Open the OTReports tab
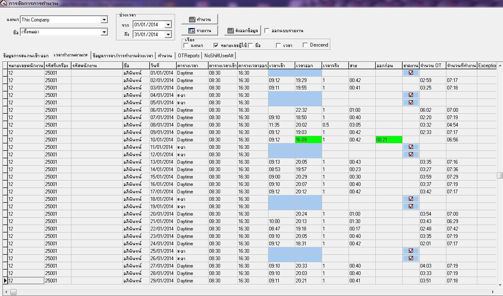The image size is (503, 296). click(189, 56)
